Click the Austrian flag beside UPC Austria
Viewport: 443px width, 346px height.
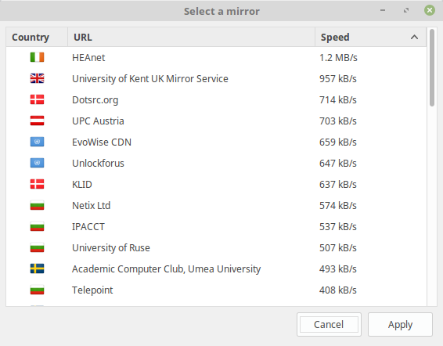(37, 121)
